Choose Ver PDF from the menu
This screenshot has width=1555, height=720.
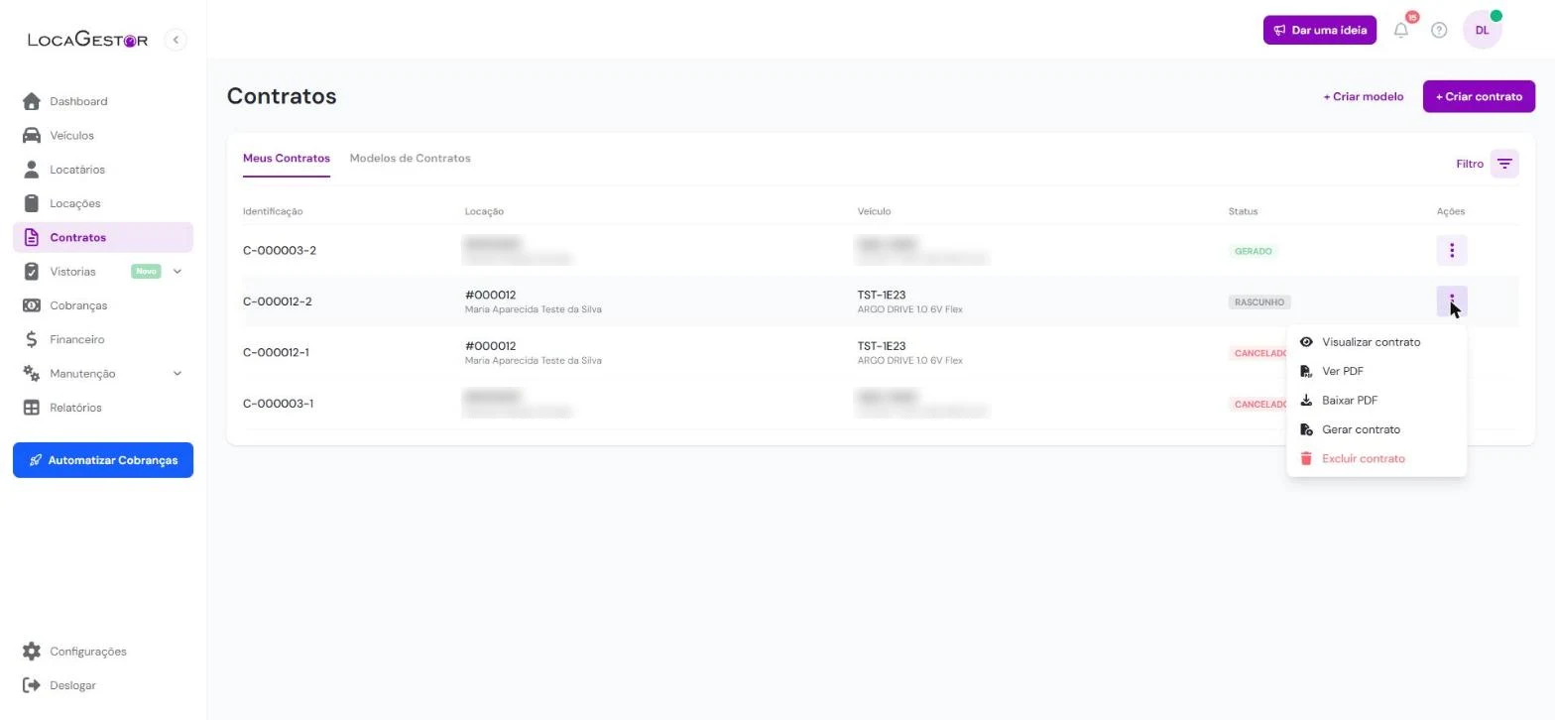[x=1376, y=371]
